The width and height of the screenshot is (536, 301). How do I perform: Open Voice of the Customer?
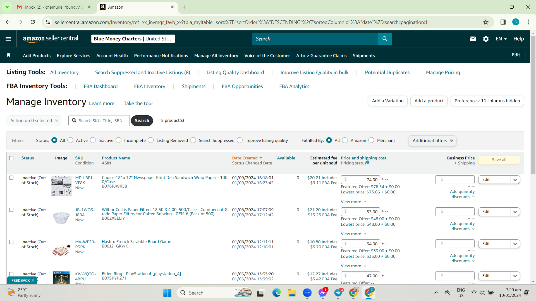pos(267,55)
